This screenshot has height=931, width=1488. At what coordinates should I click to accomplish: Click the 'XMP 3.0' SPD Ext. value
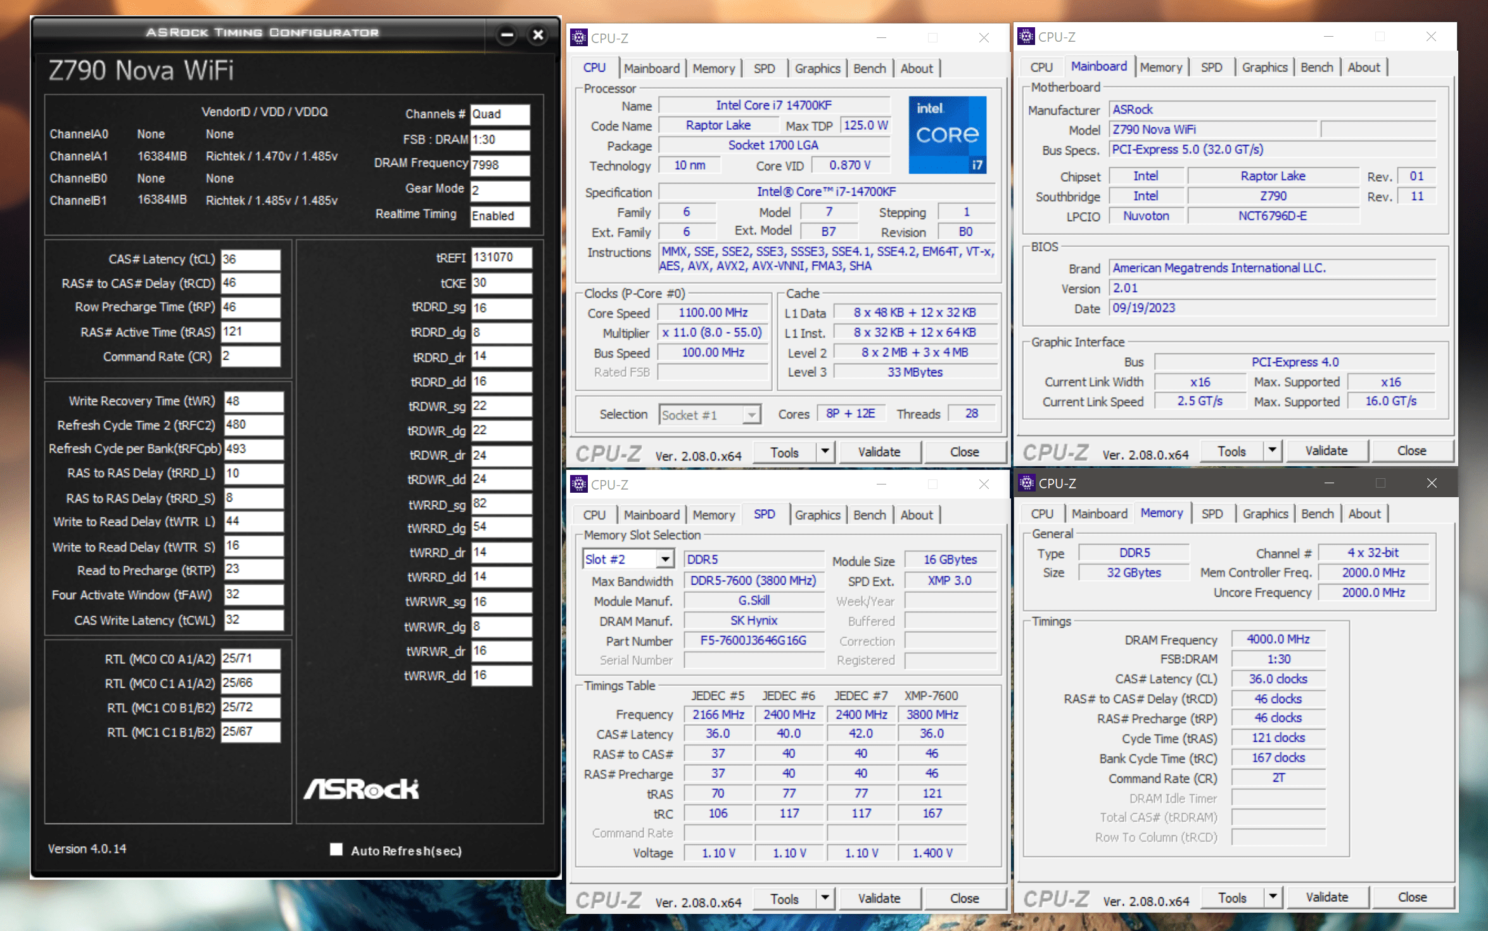949,580
